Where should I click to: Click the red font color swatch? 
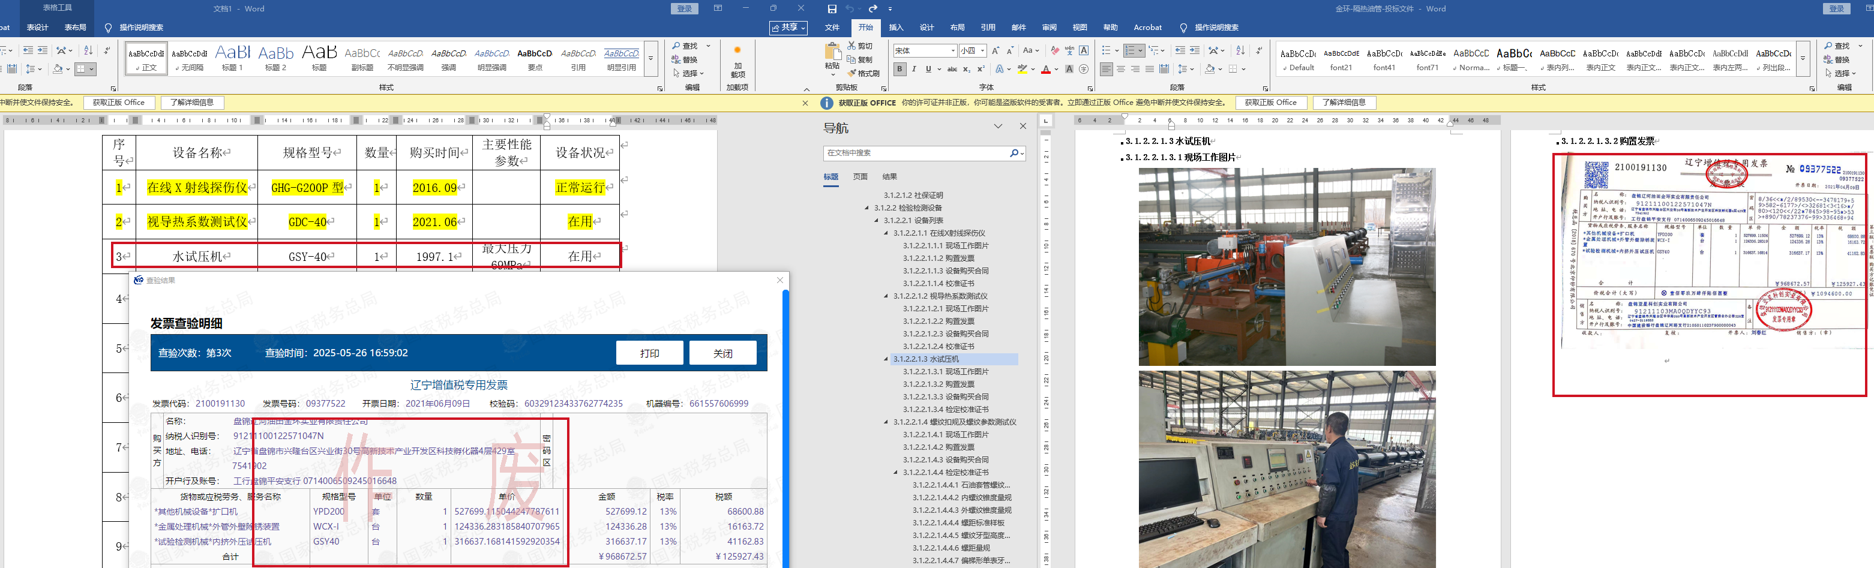tap(1045, 70)
